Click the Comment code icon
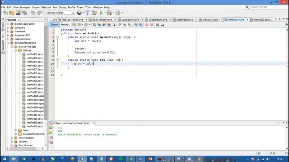This screenshot has height=162, width=289. [x=158, y=25]
